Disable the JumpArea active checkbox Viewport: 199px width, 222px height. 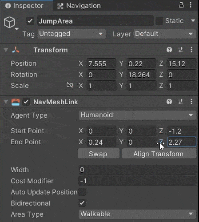(x=30, y=21)
